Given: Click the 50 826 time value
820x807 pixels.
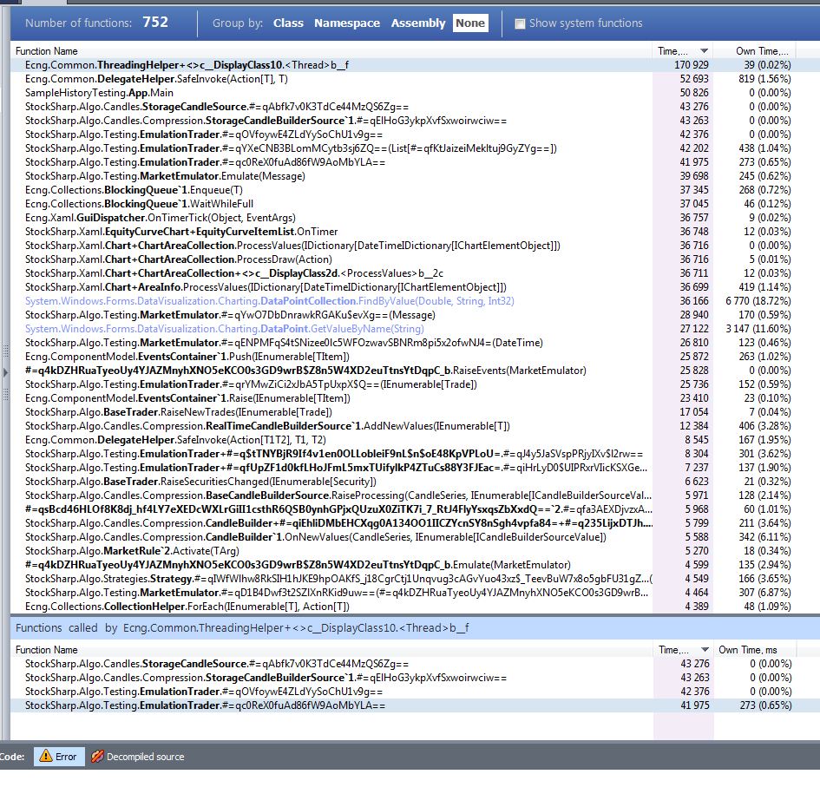Looking at the screenshot, I should (x=694, y=93).
